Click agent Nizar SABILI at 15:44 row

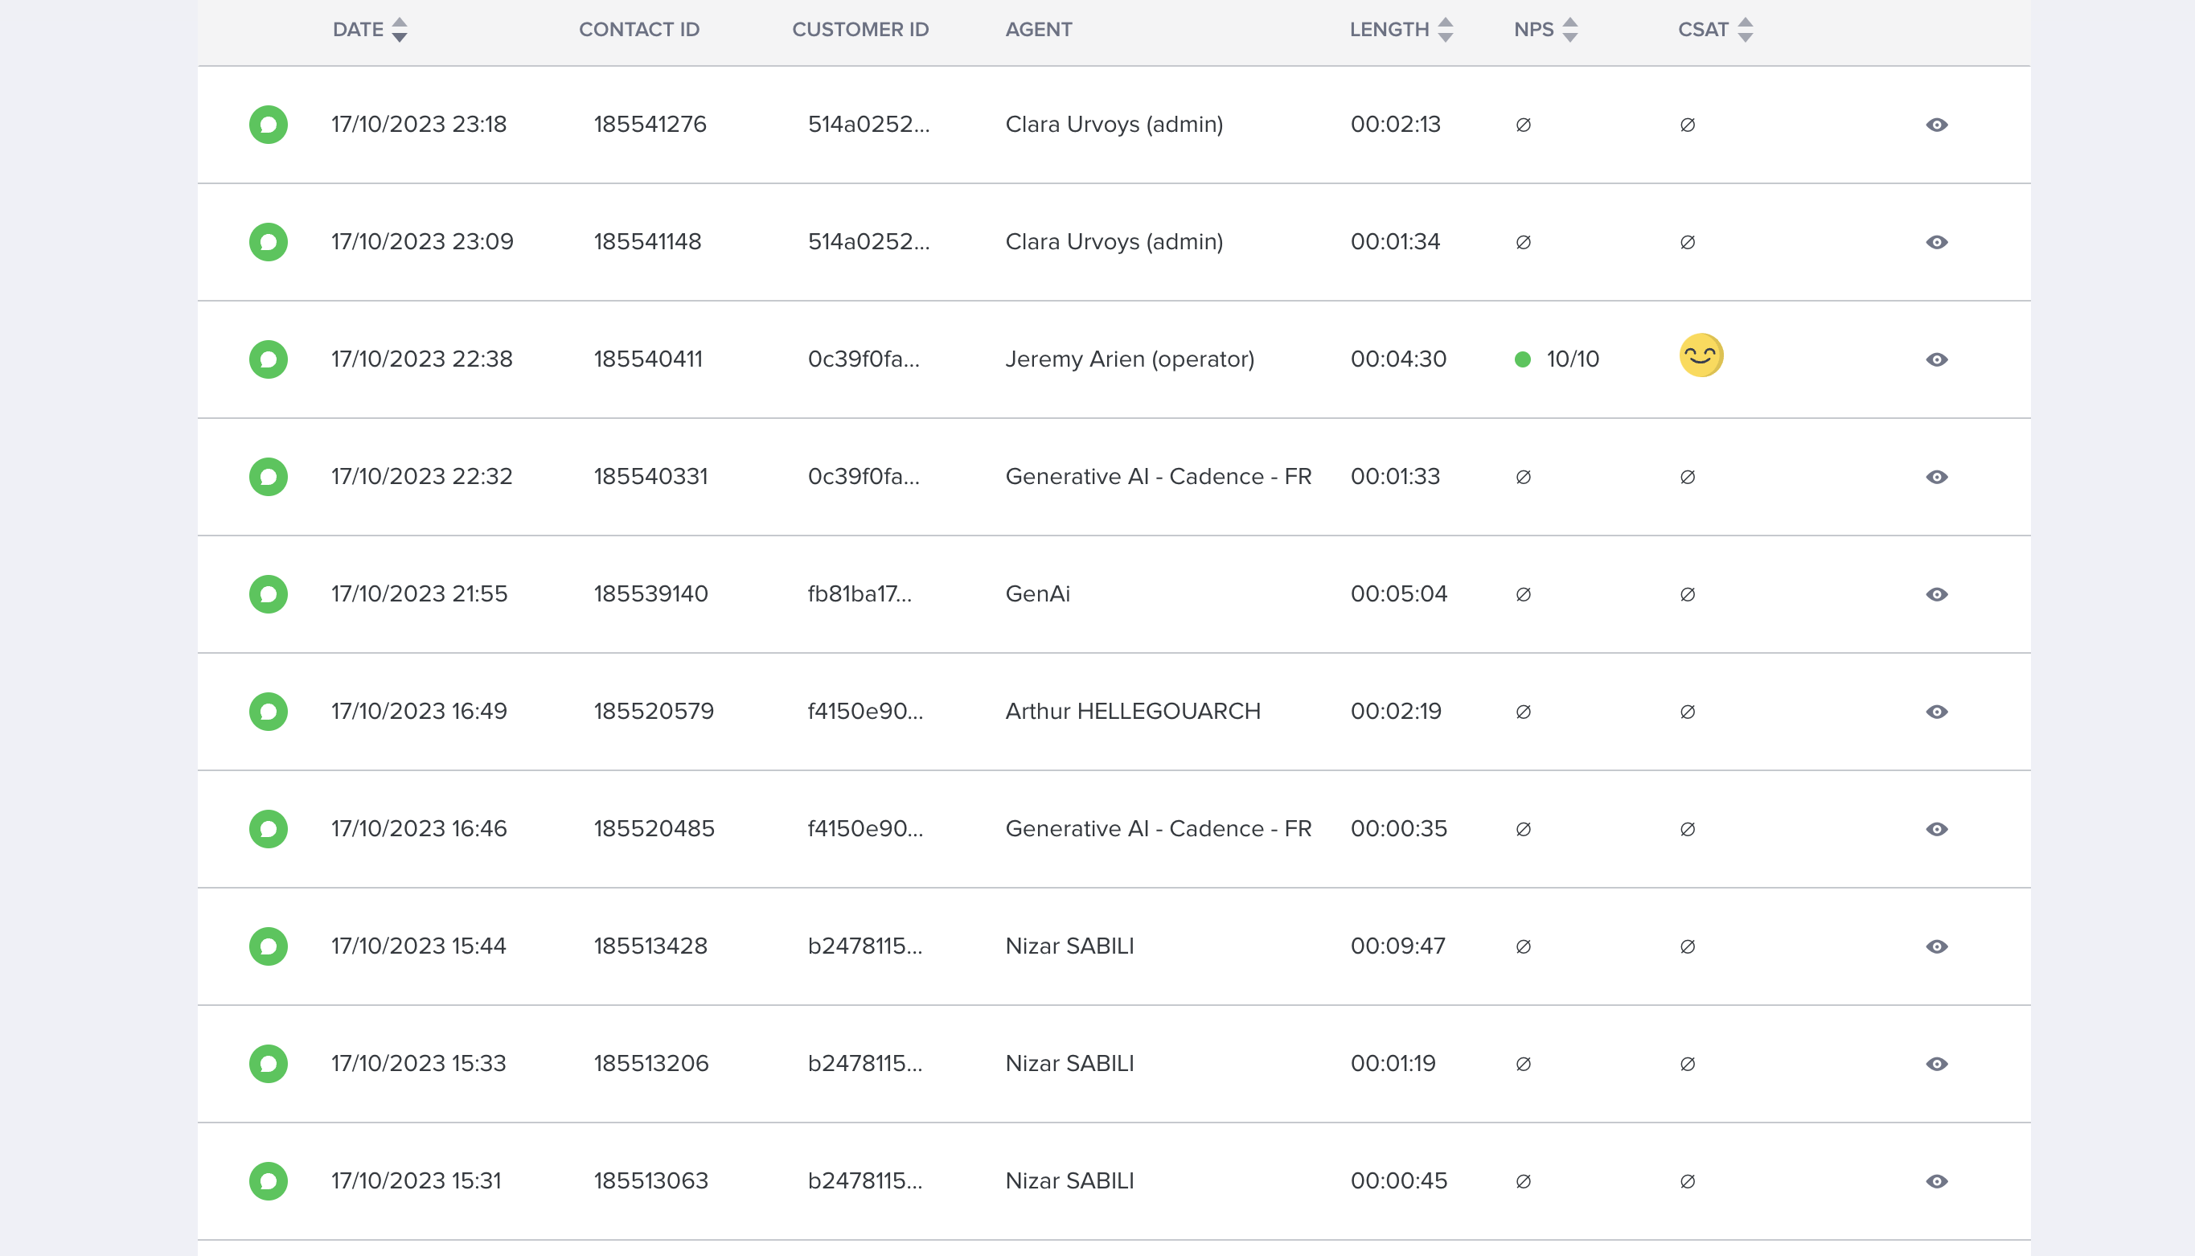1069,946
